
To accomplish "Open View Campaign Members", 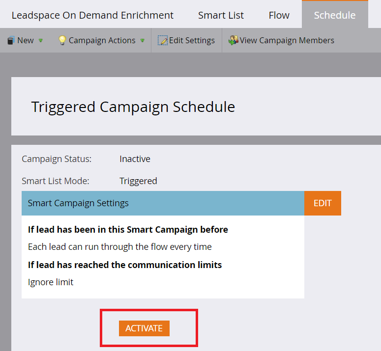I will 287,41.
